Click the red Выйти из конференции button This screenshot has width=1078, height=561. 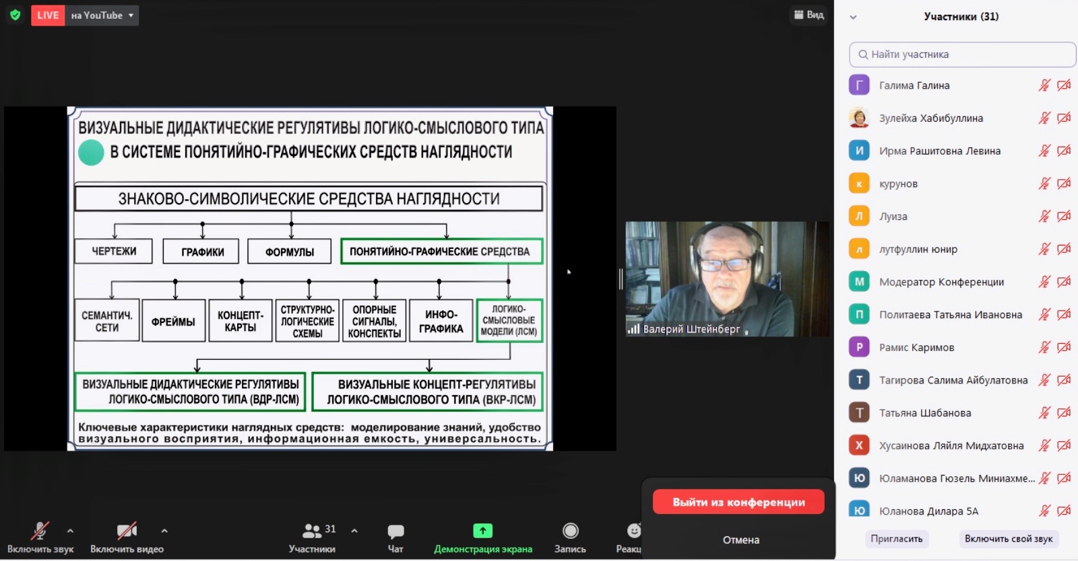738,502
